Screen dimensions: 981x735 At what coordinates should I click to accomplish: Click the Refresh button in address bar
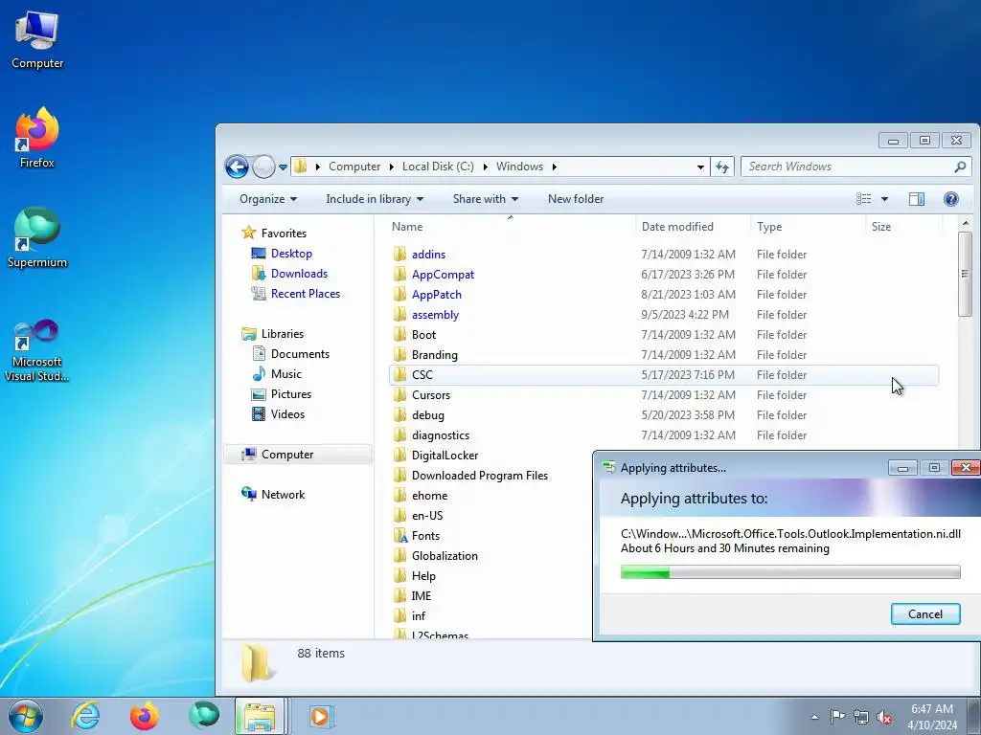722,167
